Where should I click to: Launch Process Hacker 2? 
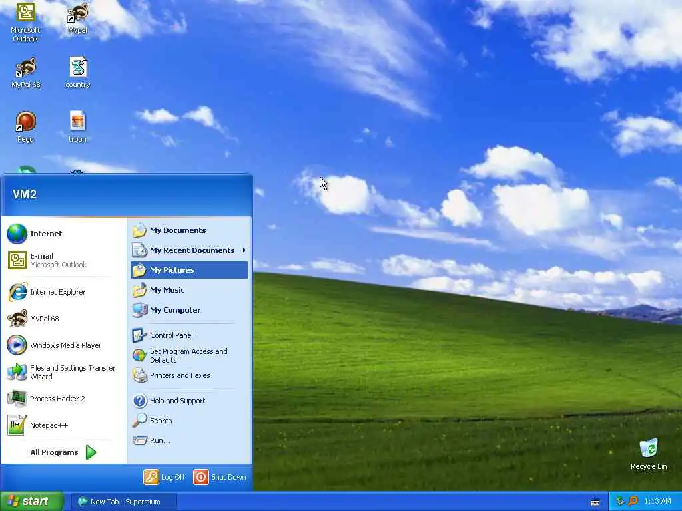(x=65, y=399)
